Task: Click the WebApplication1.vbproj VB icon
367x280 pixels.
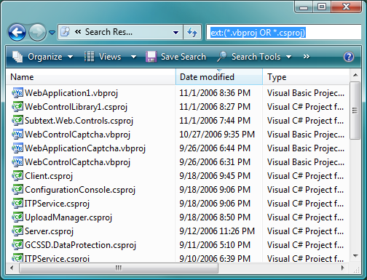Action: [x=17, y=93]
